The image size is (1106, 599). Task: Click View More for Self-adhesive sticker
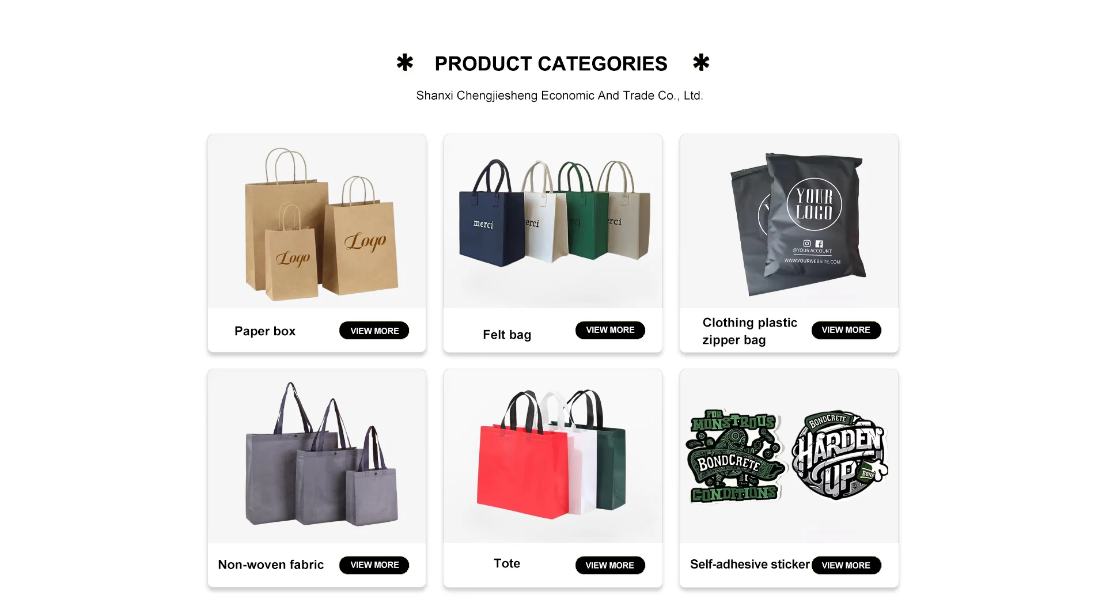(x=846, y=566)
